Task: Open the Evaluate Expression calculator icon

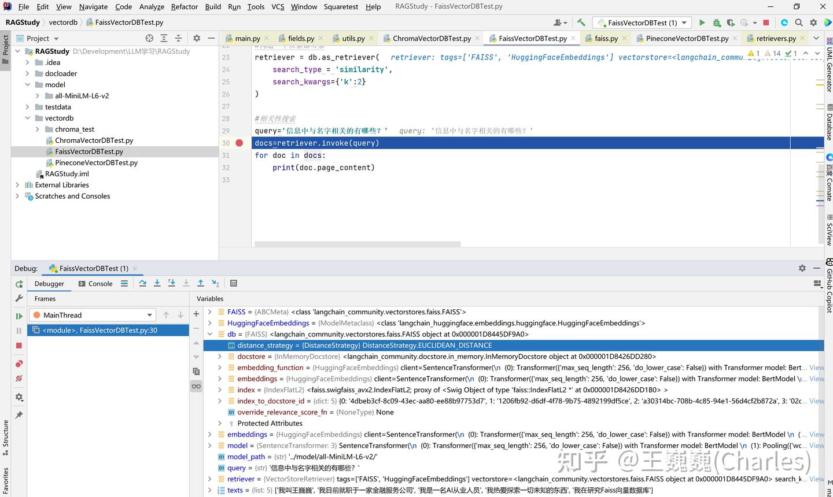Action: 234,283
